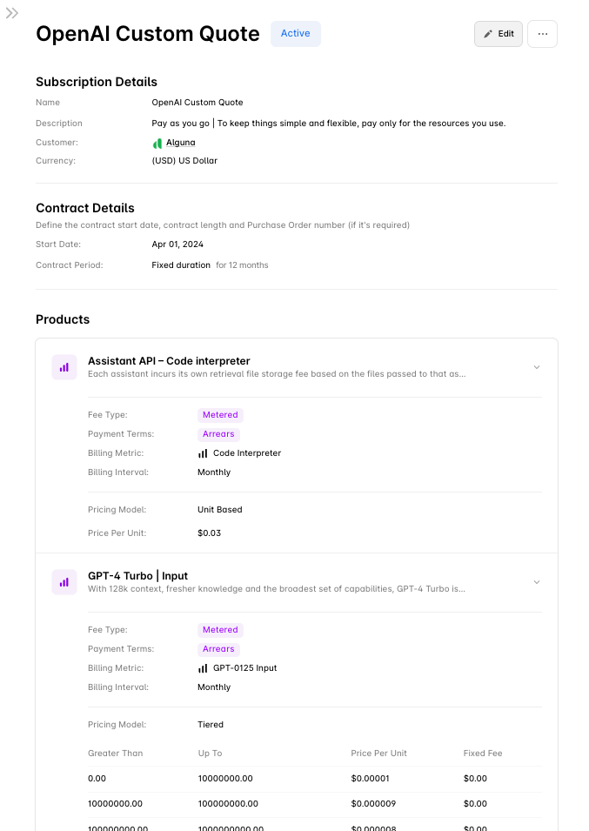
Task: Click the Metered tag under GPT-4 Turbo
Action: click(x=220, y=630)
